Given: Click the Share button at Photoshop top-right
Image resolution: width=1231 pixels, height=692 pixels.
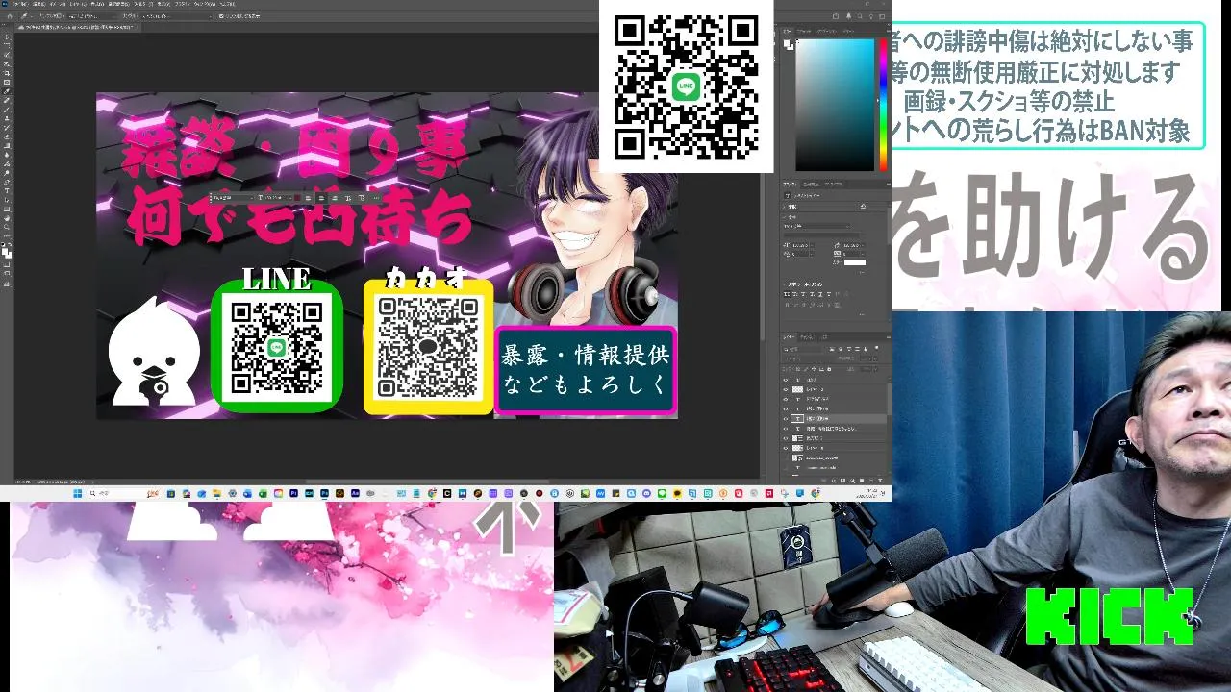Looking at the screenshot, I should (836, 16).
